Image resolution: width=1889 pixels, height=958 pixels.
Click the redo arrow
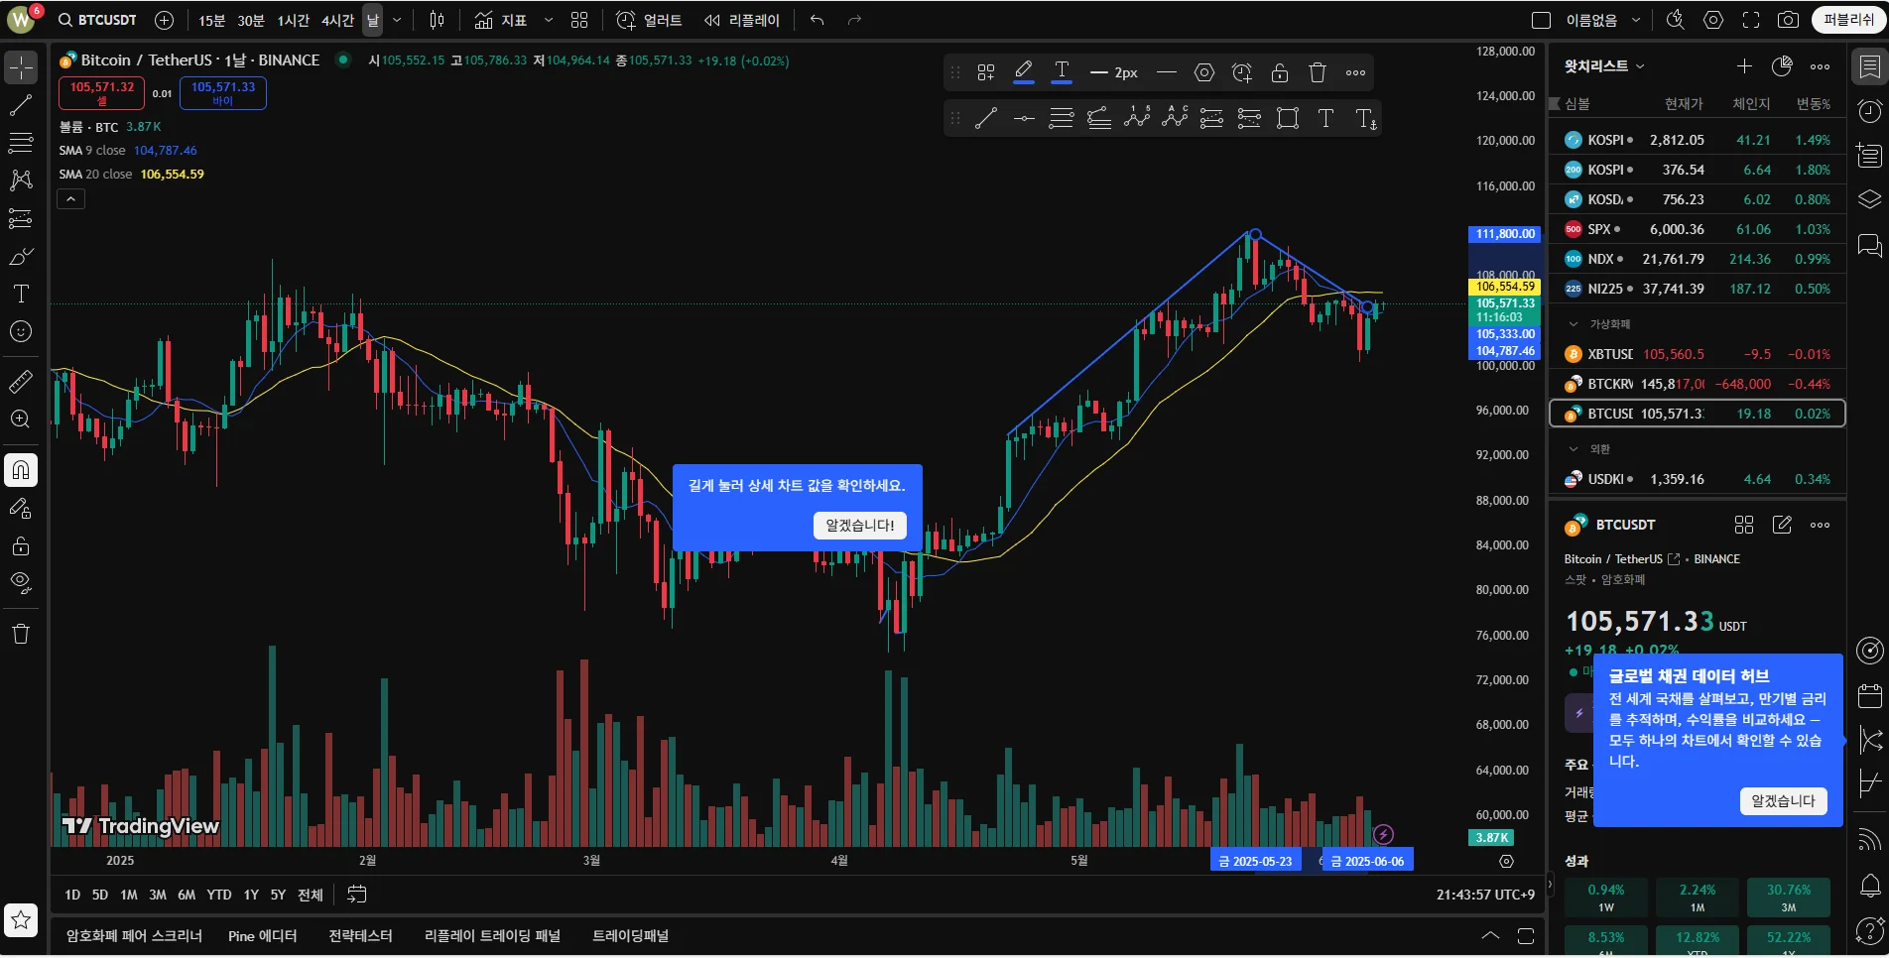coord(854,20)
